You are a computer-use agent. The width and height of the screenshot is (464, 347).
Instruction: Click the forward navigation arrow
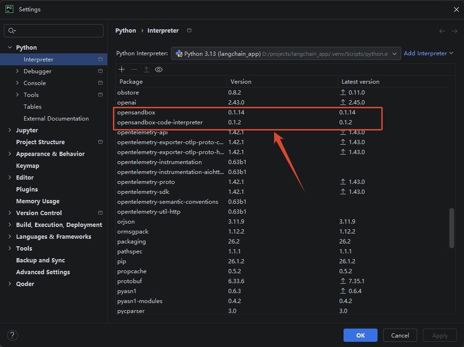tap(455, 31)
